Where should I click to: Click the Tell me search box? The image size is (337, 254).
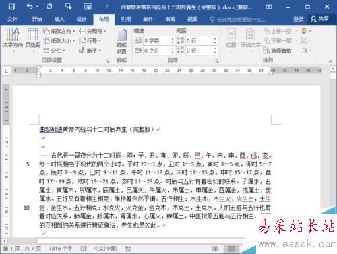tap(238, 20)
